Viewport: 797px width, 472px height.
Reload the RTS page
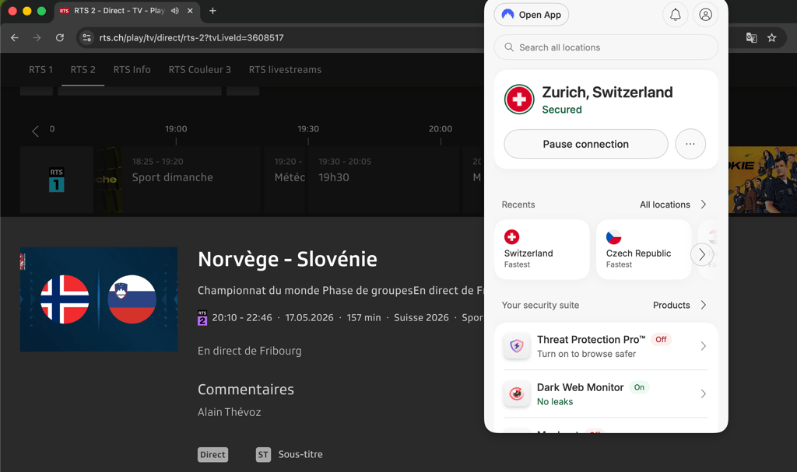pyautogui.click(x=59, y=37)
